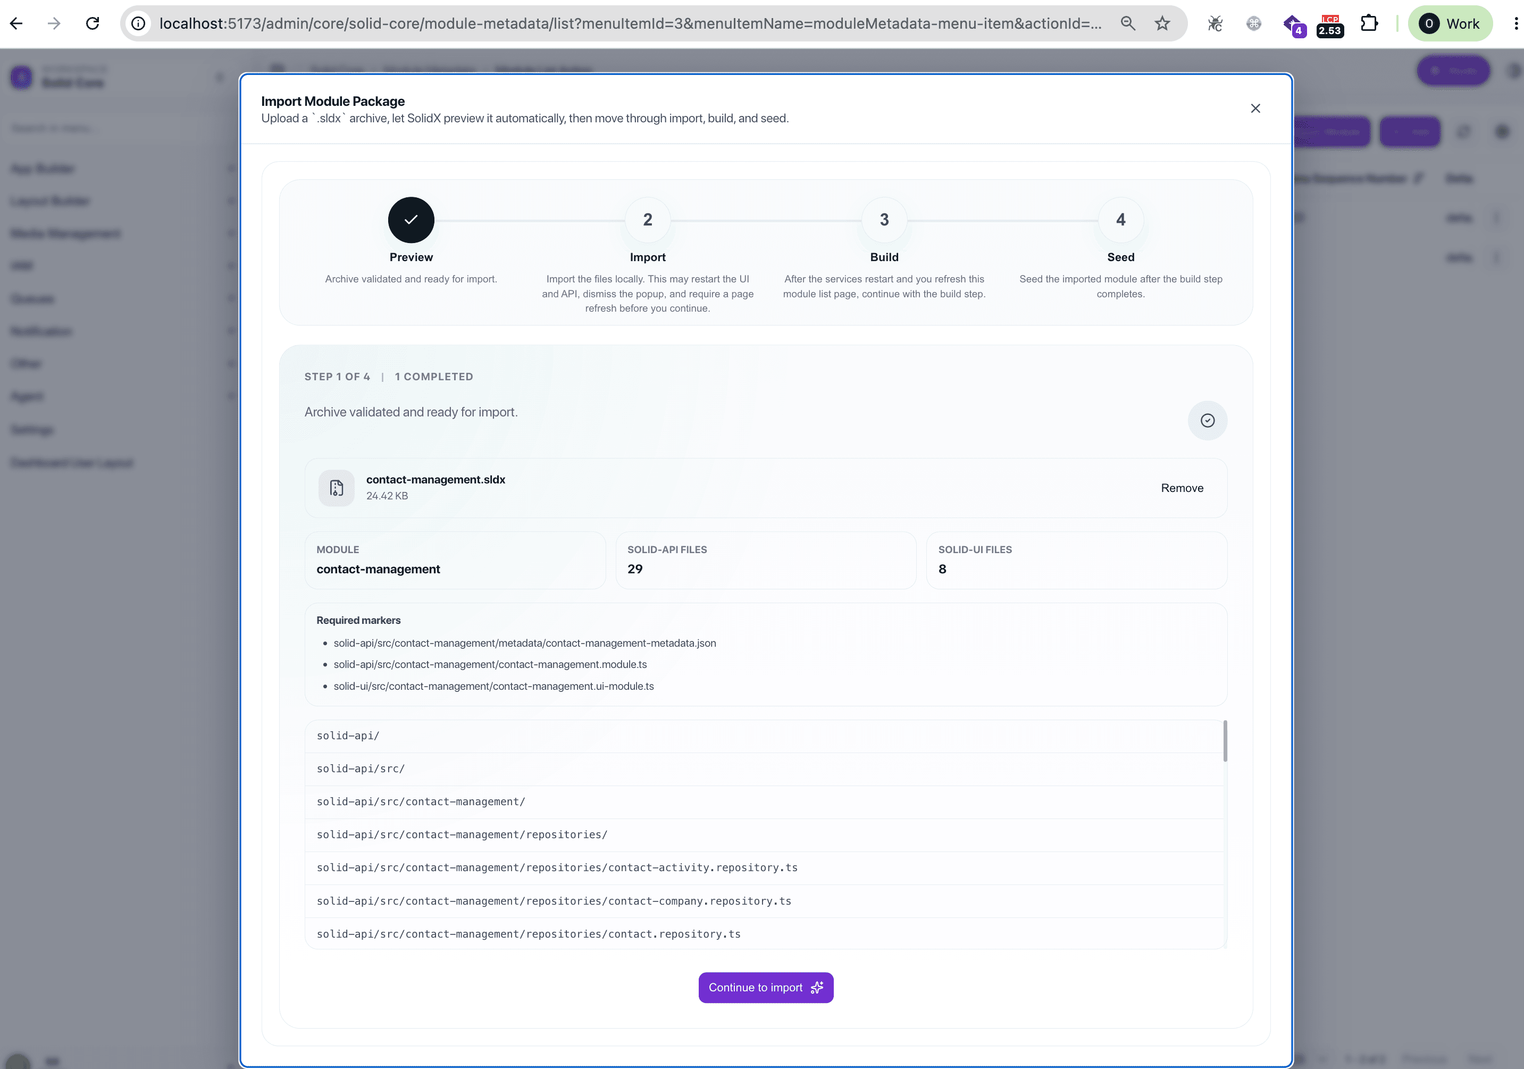Click the validated check circle icon
The height and width of the screenshot is (1069, 1524).
[1208, 420]
